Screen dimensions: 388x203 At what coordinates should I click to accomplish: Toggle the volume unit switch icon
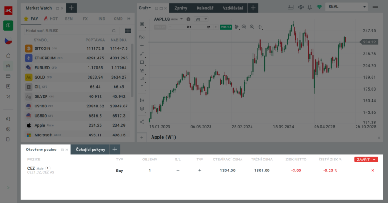(x=208, y=27)
